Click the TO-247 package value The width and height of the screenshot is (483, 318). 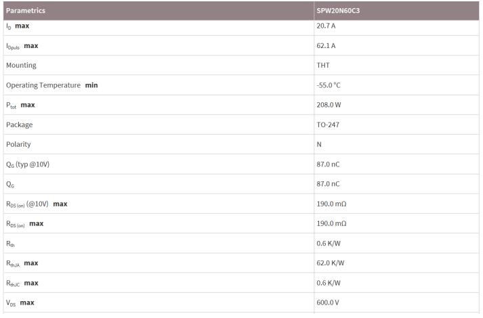coord(327,124)
